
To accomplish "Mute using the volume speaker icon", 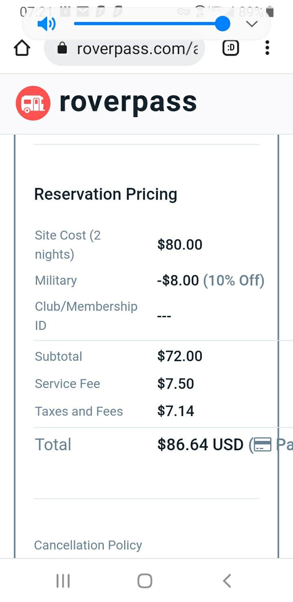I will click(46, 24).
